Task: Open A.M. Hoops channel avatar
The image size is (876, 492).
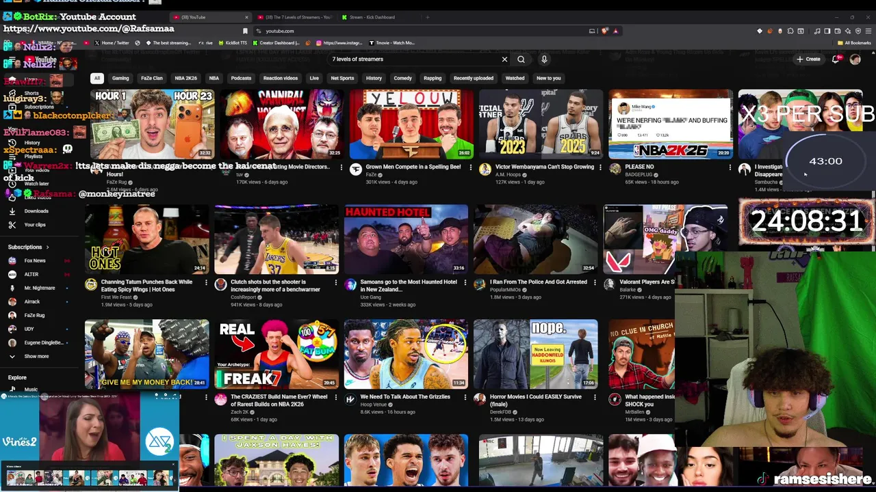Action: [x=485, y=169]
